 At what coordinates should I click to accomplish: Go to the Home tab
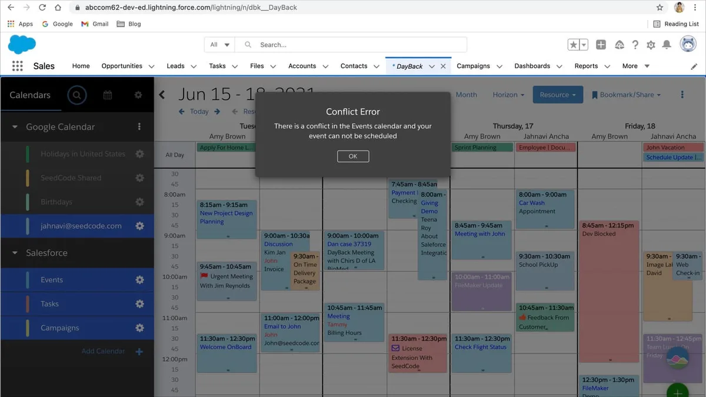tap(81, 66)
